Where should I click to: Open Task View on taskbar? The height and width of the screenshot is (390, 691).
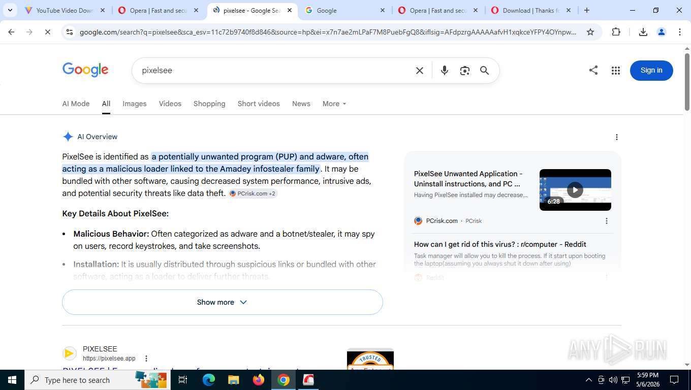pos(183,380)
